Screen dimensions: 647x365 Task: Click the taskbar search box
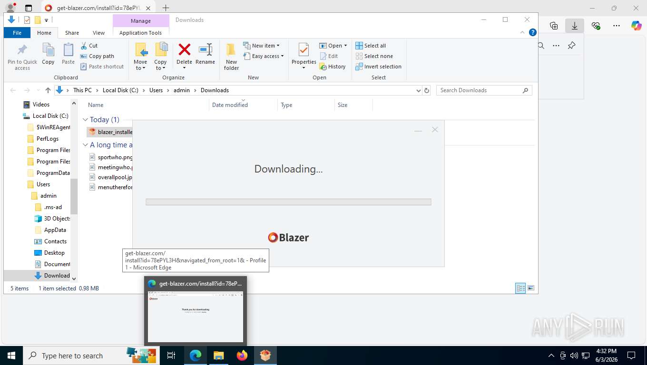90,355
